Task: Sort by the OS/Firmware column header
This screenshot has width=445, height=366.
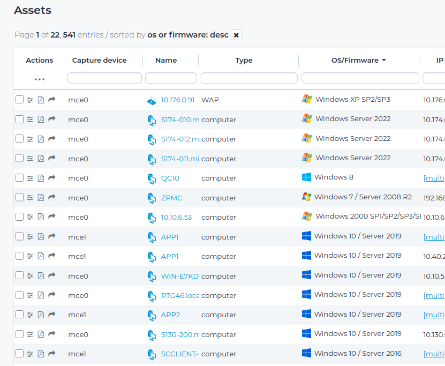Action: [x=358, y=60]
